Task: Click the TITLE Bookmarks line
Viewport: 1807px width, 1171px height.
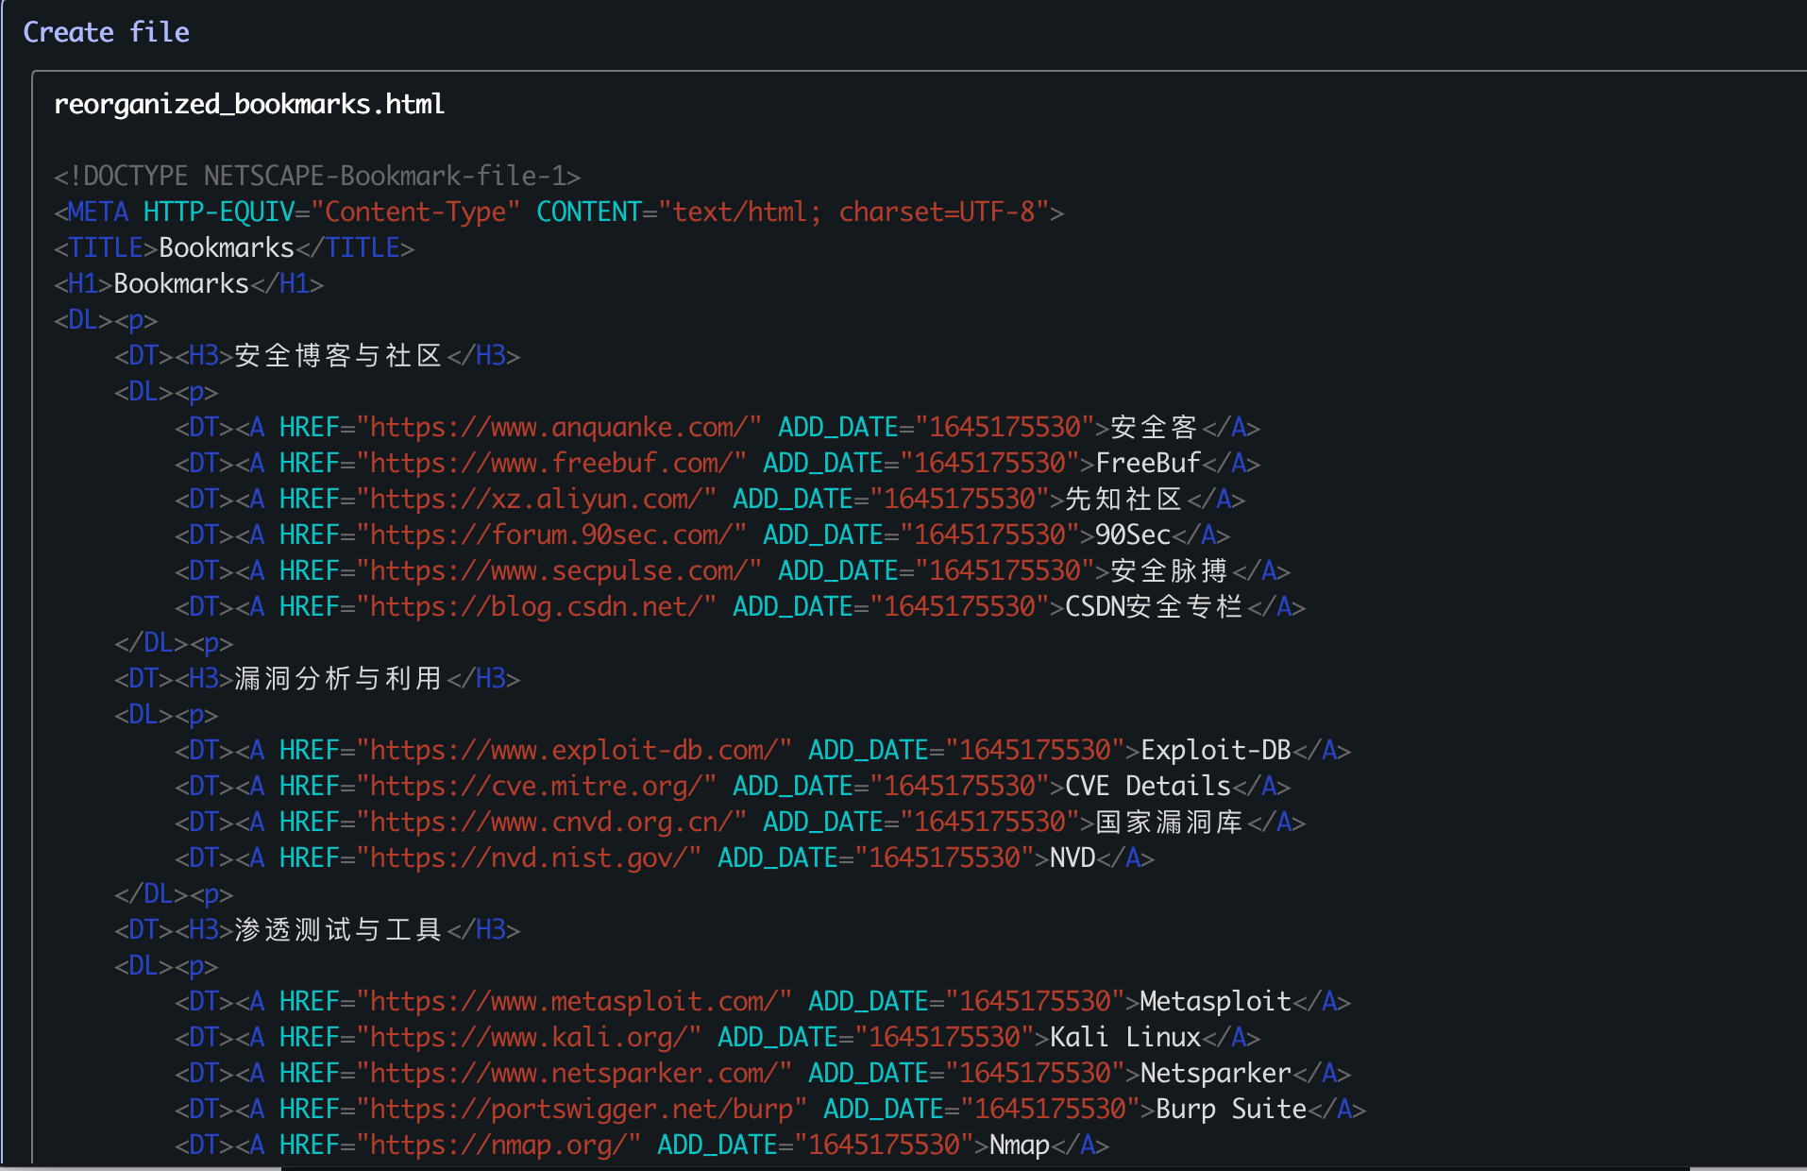Action: 234,247
